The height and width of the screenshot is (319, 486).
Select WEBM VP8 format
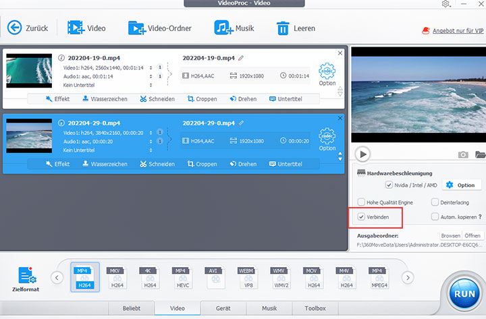[x=248, y=277]
